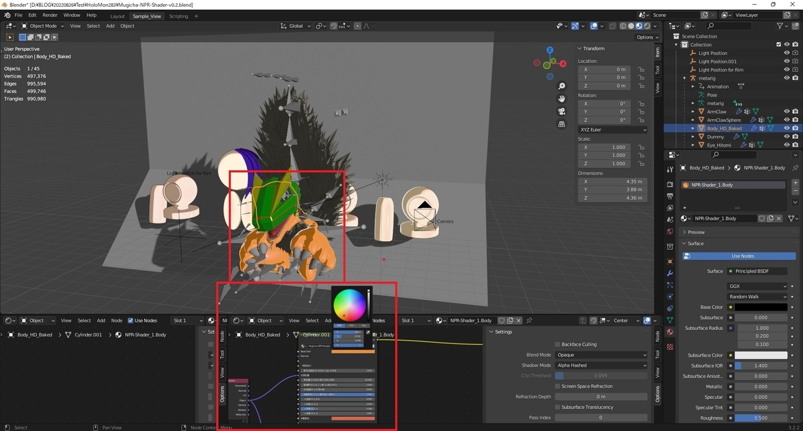Unlink material with X icon
This screenshot has width=803, height=431.
779,218
